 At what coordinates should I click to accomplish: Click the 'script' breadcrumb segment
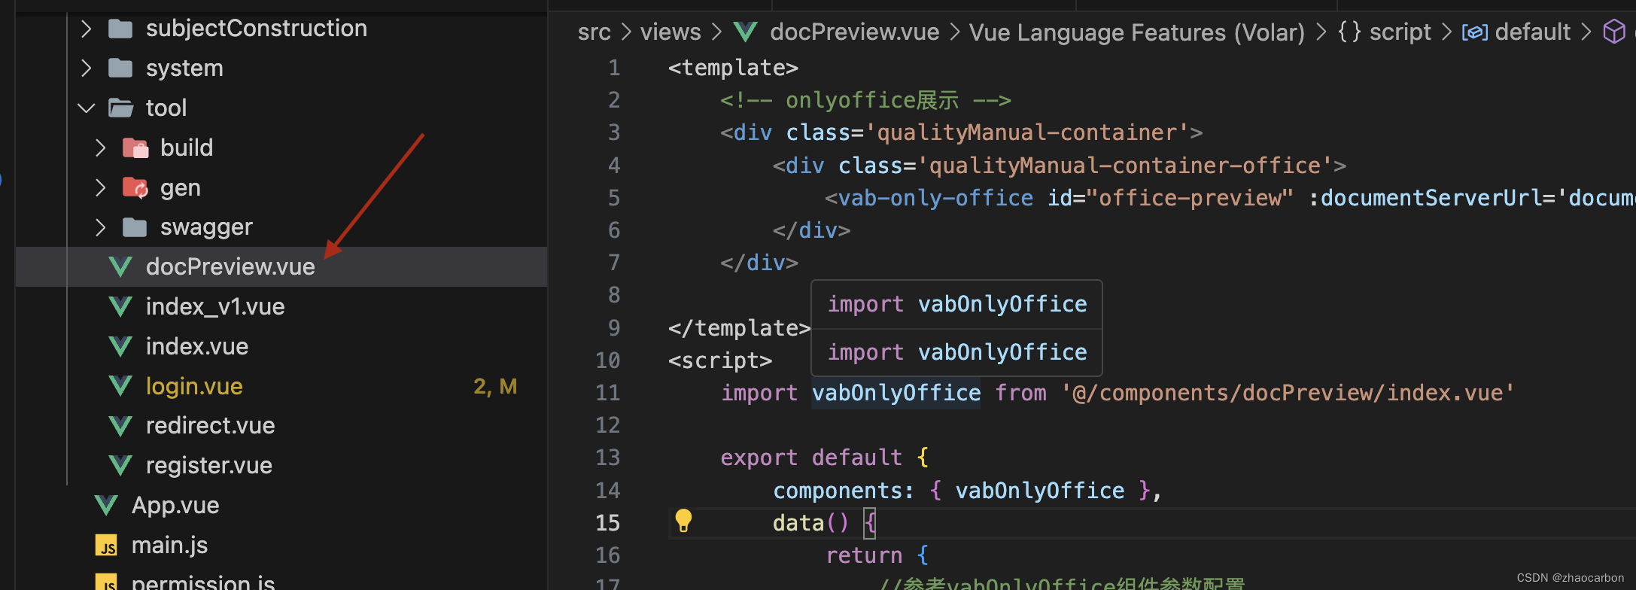coord(1400,32)
